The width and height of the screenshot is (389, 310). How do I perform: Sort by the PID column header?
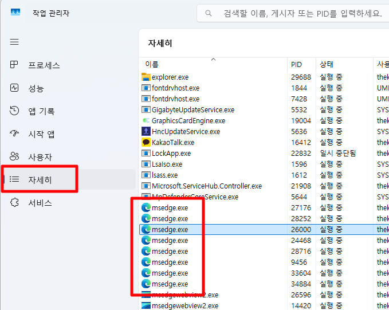(x=301, y=65)
